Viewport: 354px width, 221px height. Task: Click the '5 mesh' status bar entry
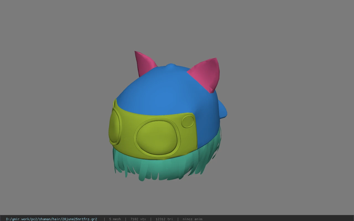pos(115,219)
